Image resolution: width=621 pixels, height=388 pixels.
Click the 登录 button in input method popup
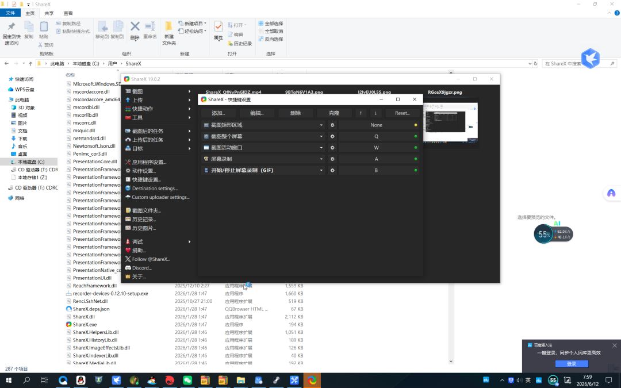(x=572, y=363)
